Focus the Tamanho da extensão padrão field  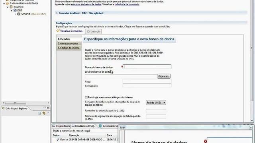156,111
